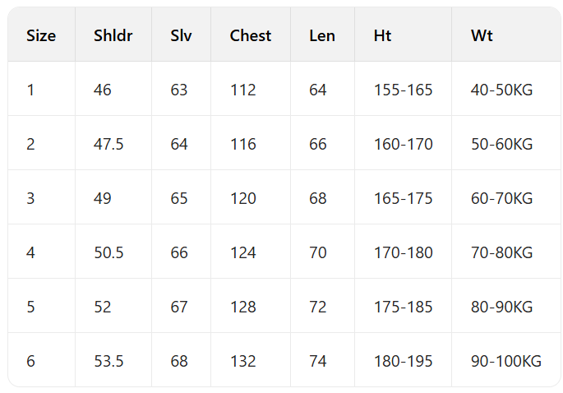Click the Shldr column header
Image resolution: width=563 pixels, height=393 pixels.
[113, 35]
